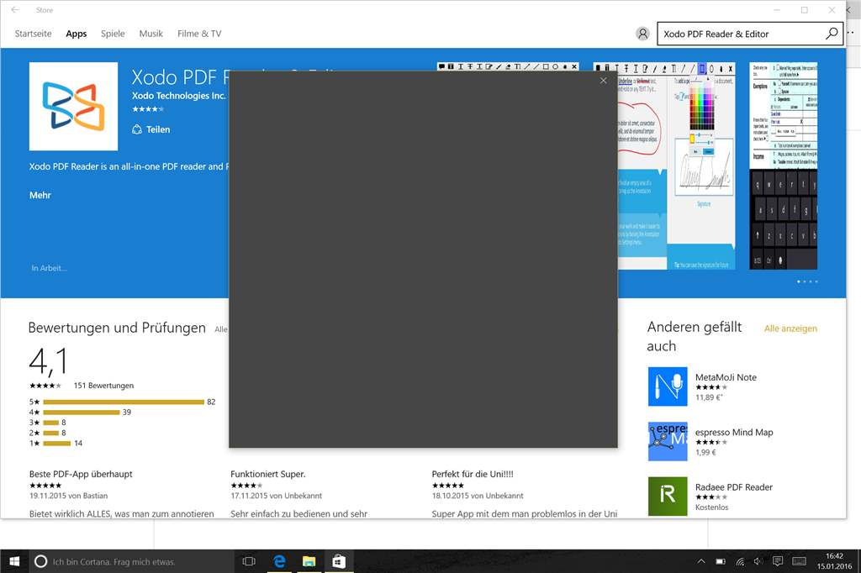Select the MetaMoJi Note title

tap(726, 377)
